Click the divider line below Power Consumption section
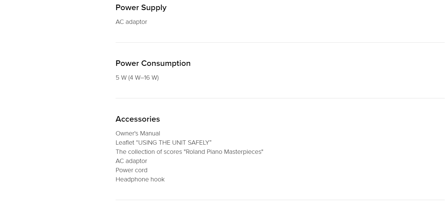Image resolution: width=445 pixels, height=205 pixels. (280, 98)
